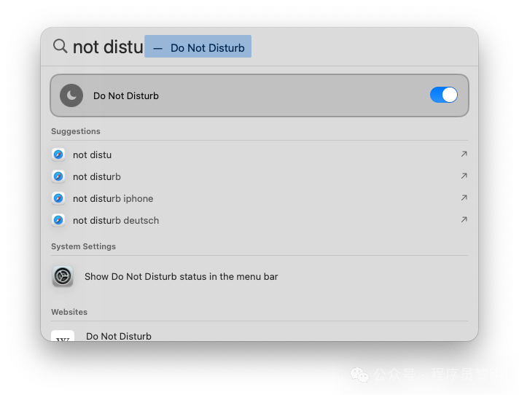Click the arrow for "not disturb deutsch"
Viewport: 519px width, 395px height.
click(464, 219)
